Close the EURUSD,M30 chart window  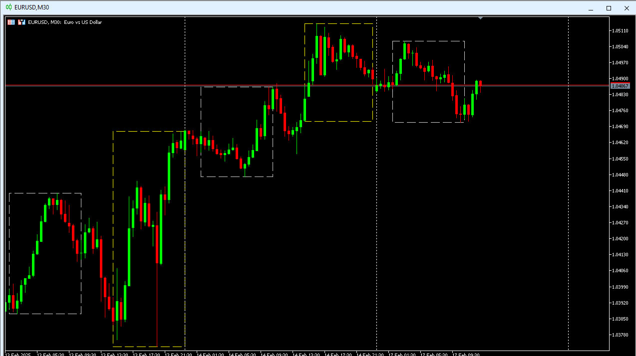tap(627, 8)
